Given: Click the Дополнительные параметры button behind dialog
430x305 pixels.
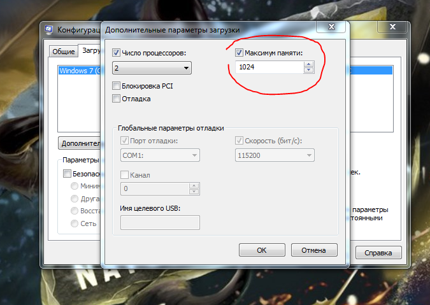Looking at the screenshot, I should (80, 143).
